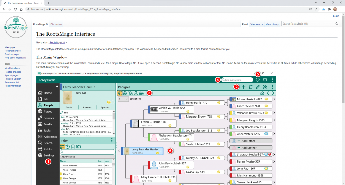The height and width of the screenshot is (185, 345).
Task: Select the Frelon G. Harris-158 pedigree box
Action: coord(153,124)
